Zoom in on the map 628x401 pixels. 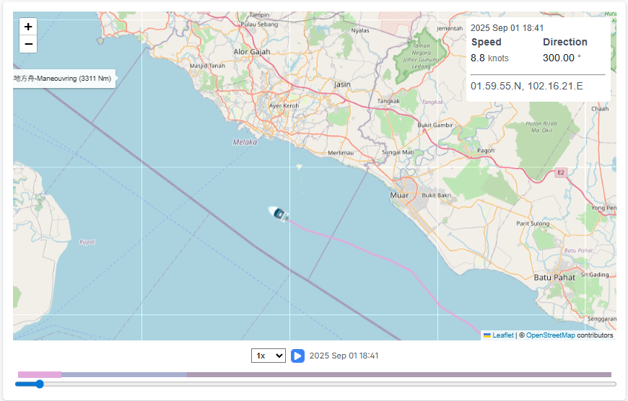pos(28,27)
